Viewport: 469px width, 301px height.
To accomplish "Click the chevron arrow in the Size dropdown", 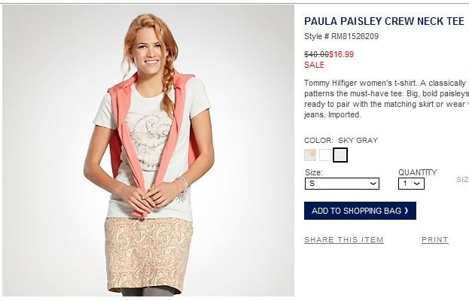I will coord(373,184).
